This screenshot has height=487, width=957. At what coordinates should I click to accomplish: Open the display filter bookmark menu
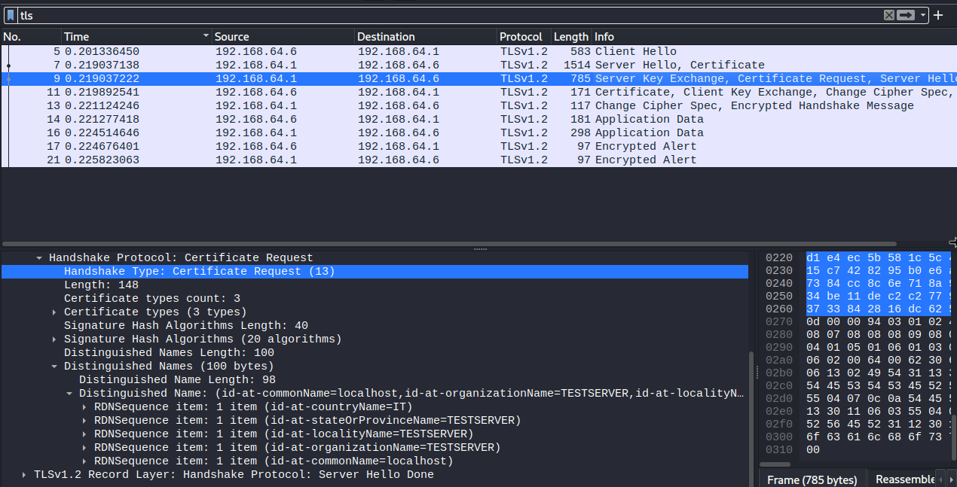(x=11, y=15)
